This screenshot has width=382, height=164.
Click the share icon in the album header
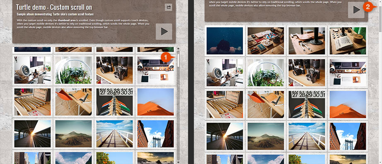(x=168, y=7)
